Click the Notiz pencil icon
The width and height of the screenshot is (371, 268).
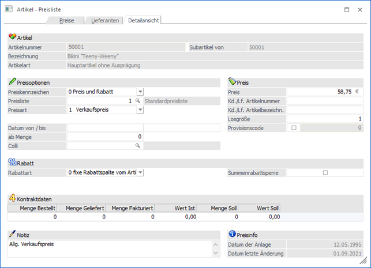pos(12,235)
